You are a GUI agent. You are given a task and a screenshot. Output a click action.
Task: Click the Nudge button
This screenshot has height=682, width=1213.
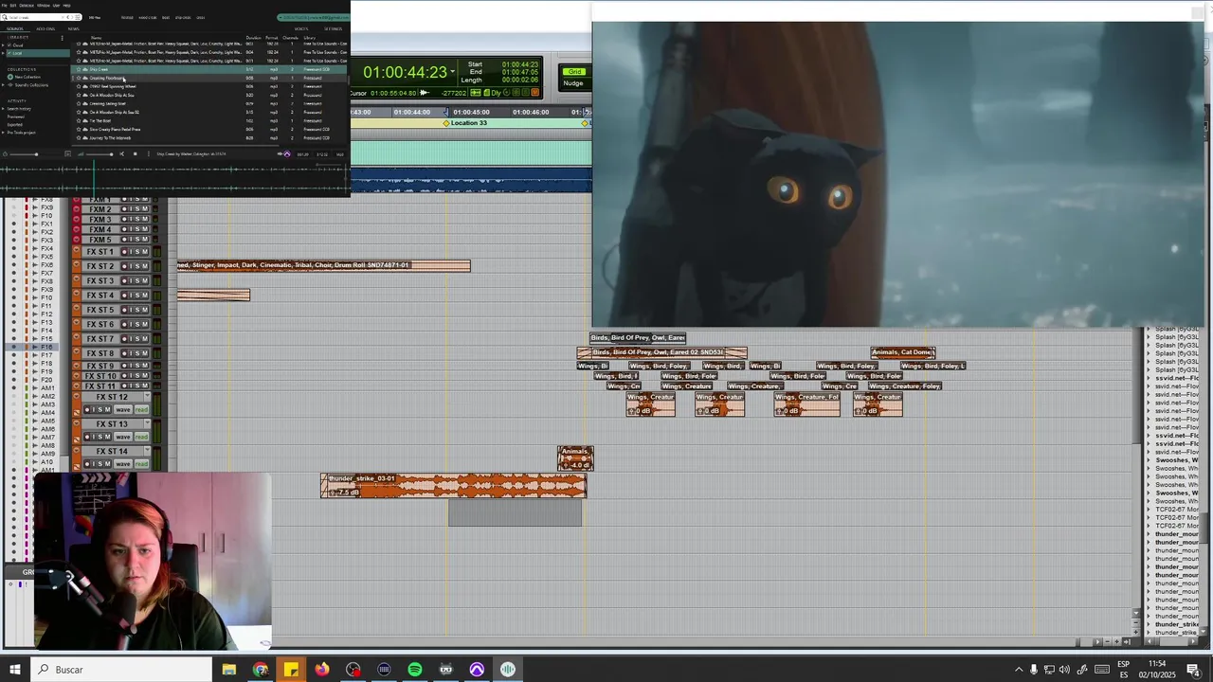pyautogui.click(x=573, y=83)
